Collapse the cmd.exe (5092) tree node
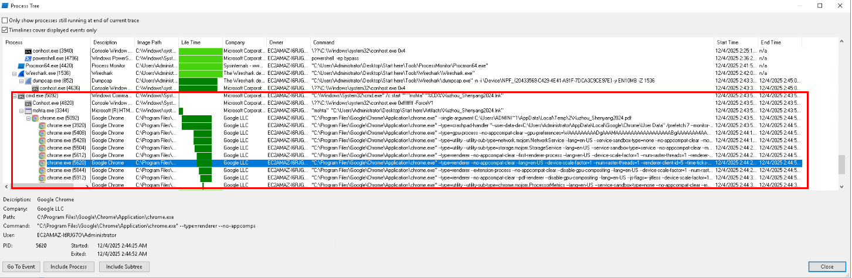 (x=14, y=96)
